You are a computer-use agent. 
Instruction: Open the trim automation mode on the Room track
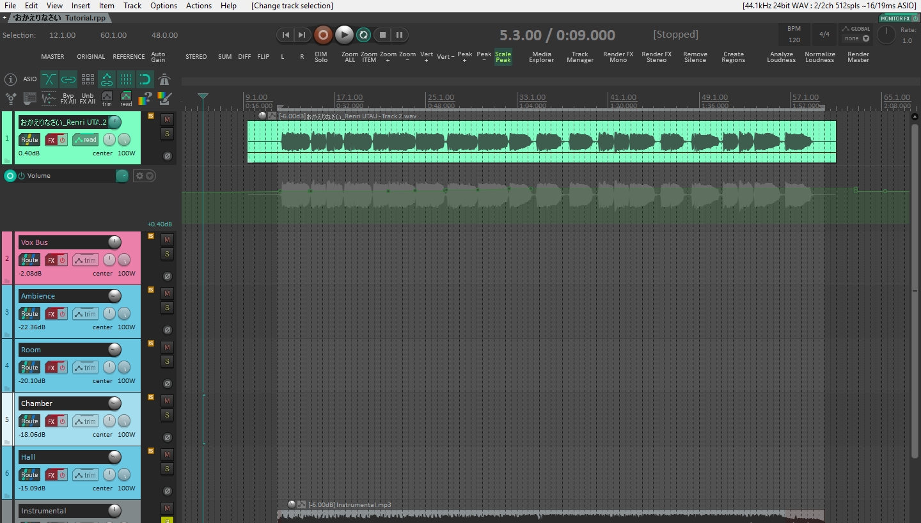[85, 368]
